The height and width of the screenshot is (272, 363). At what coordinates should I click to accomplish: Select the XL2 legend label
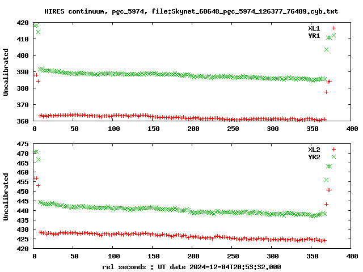pyautogui.click(x=314, y=150)
